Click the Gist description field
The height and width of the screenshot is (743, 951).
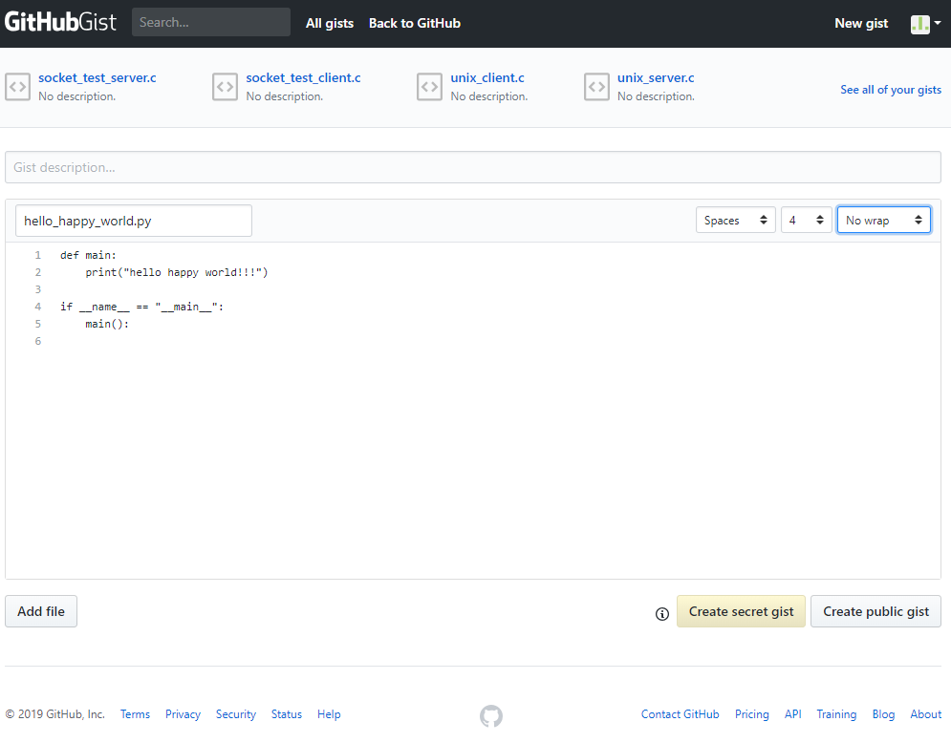(x=473, y=167)
